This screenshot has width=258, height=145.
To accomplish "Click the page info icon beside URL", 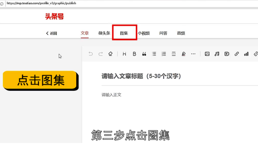I will tap(2, 4).
